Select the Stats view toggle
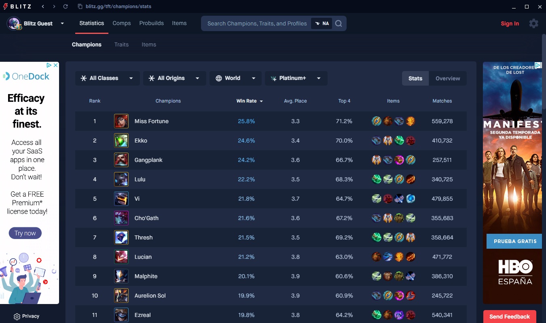The width and height of the screenshot is (546, 323). pyautogui.click(x=415, y=78)
